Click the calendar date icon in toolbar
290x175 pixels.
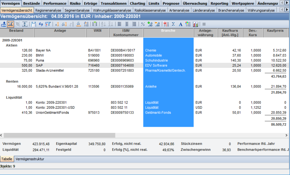[x=34, y=24]
